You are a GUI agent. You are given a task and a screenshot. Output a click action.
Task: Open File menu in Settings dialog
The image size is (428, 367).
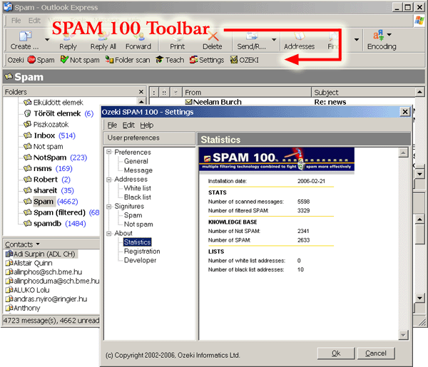(x=112, y=125)
